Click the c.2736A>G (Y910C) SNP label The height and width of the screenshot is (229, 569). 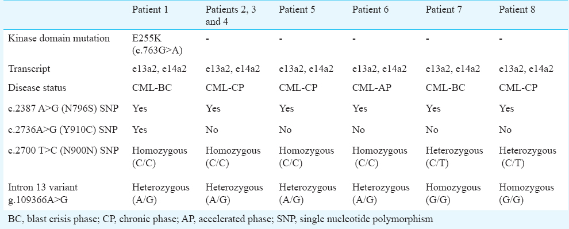(x=63, y=130)
